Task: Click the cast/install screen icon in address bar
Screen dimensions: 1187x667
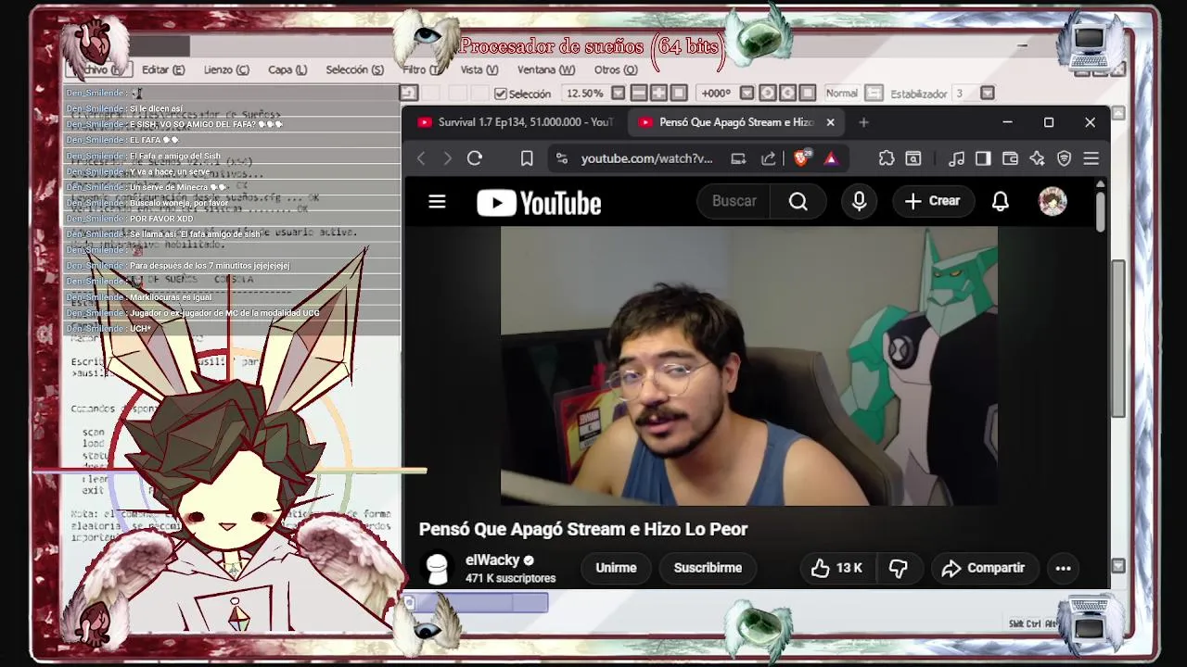Action: [738, 158]
